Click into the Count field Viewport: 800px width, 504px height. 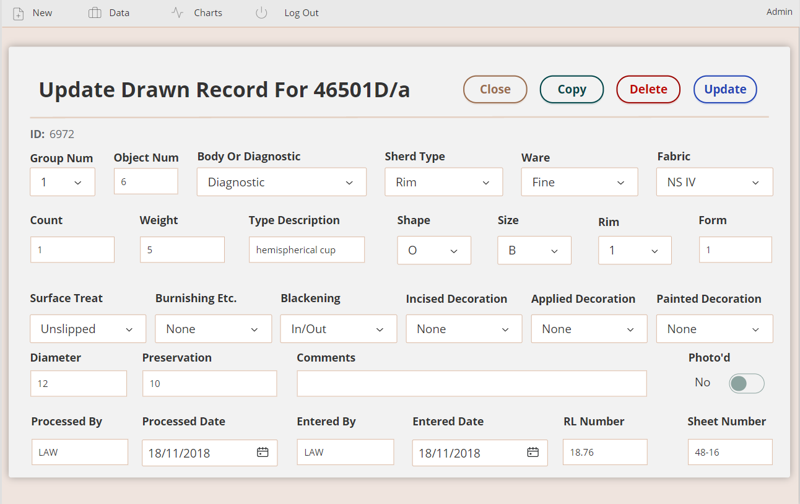pyautogui.click(x=72, y=250)
